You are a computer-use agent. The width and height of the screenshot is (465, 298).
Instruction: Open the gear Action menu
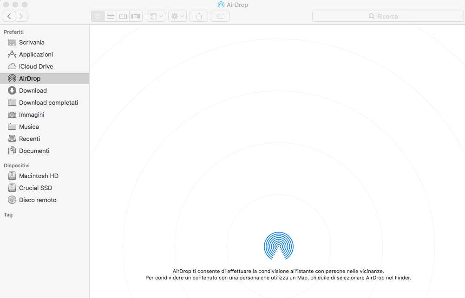point(177,16)
